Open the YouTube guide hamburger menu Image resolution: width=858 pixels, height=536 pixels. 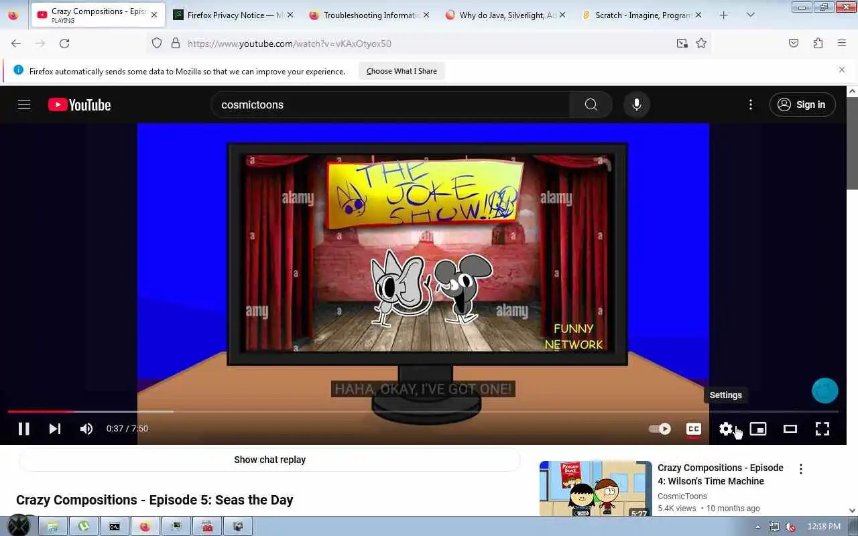click(24, 105)
